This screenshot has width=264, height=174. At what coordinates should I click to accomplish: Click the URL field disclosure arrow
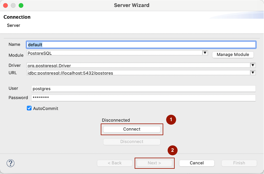pyautogui.click(x=253, y=73)
